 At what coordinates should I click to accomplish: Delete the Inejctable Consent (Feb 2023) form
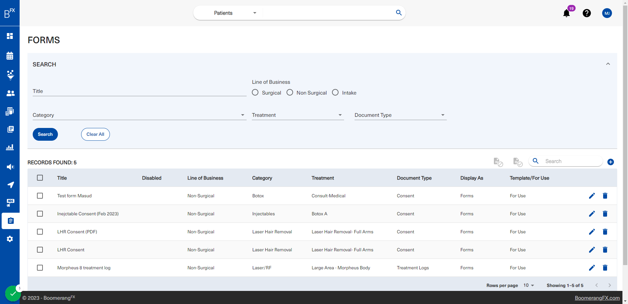(605, 214)
